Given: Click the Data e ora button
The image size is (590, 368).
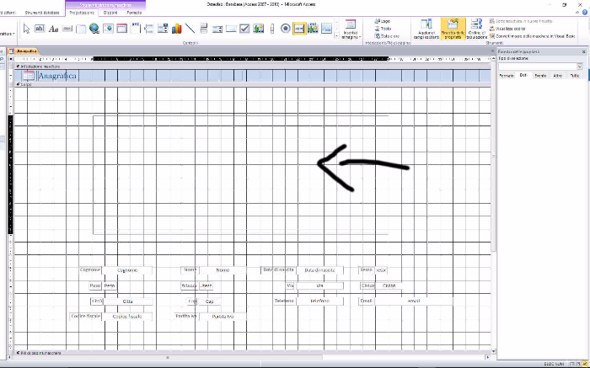Looking at the screenshot, I should coord(387,36).
